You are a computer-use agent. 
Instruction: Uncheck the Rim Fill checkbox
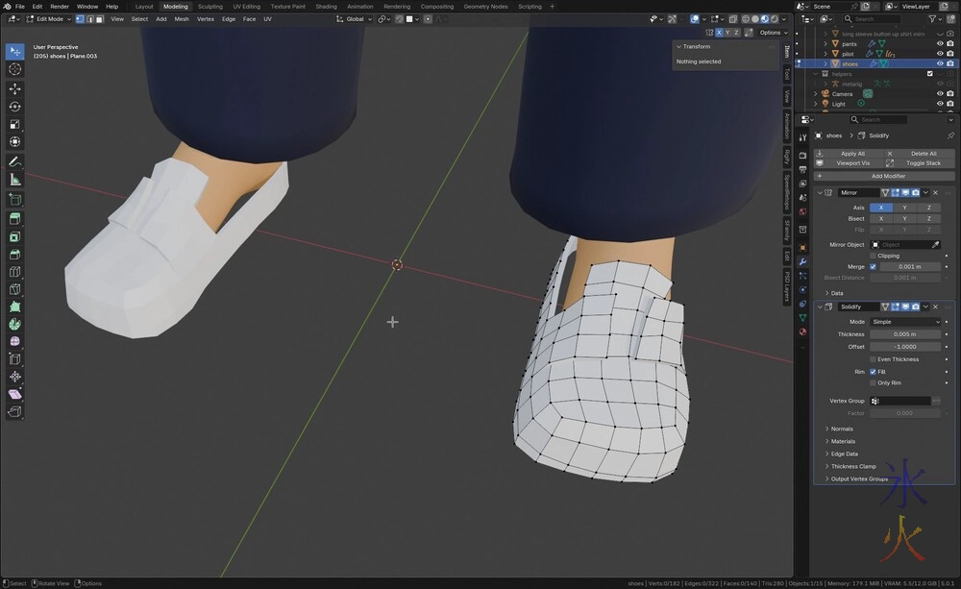[x=873, y=372]
